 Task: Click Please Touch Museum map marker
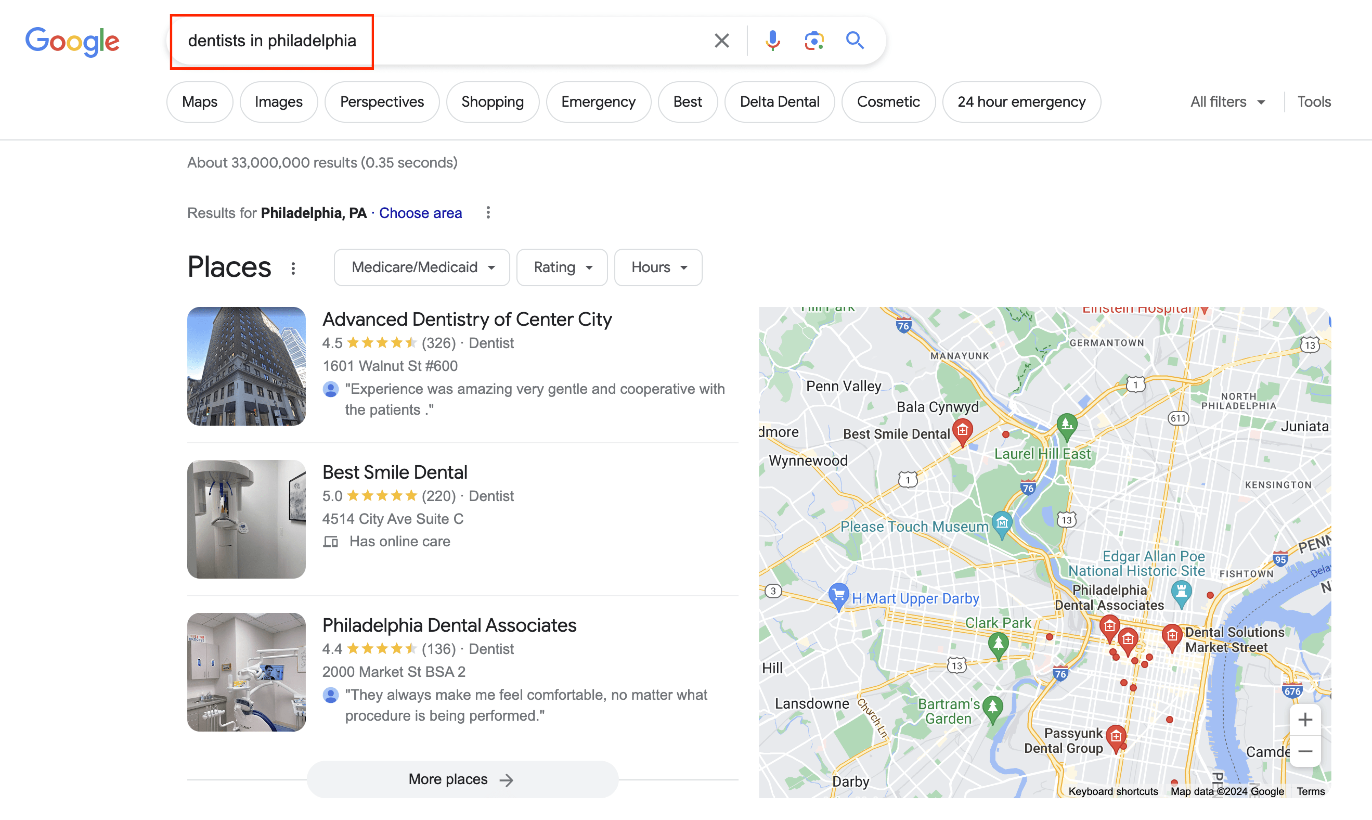[1001, 524]
